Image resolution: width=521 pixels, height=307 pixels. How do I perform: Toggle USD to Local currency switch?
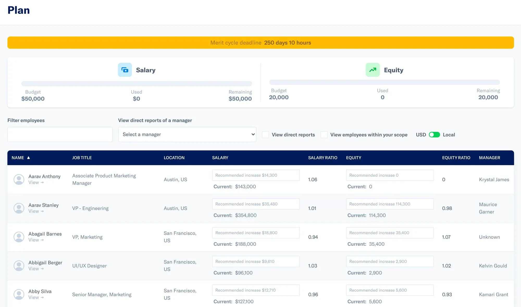[x=434, y=135]
